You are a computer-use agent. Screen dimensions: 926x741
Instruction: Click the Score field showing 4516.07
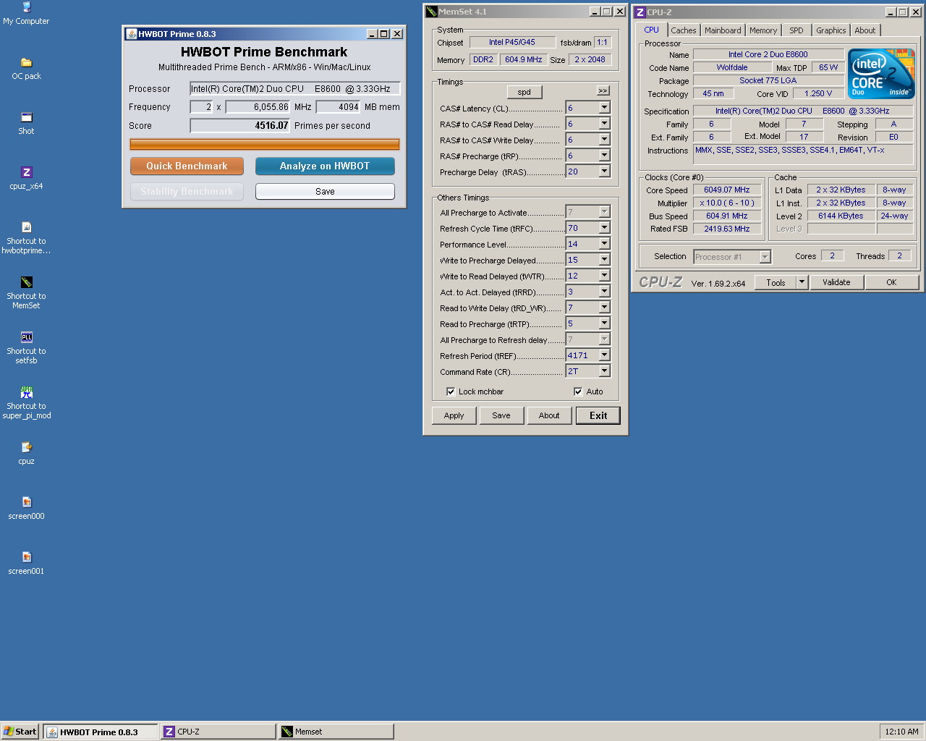coord(240,125)
